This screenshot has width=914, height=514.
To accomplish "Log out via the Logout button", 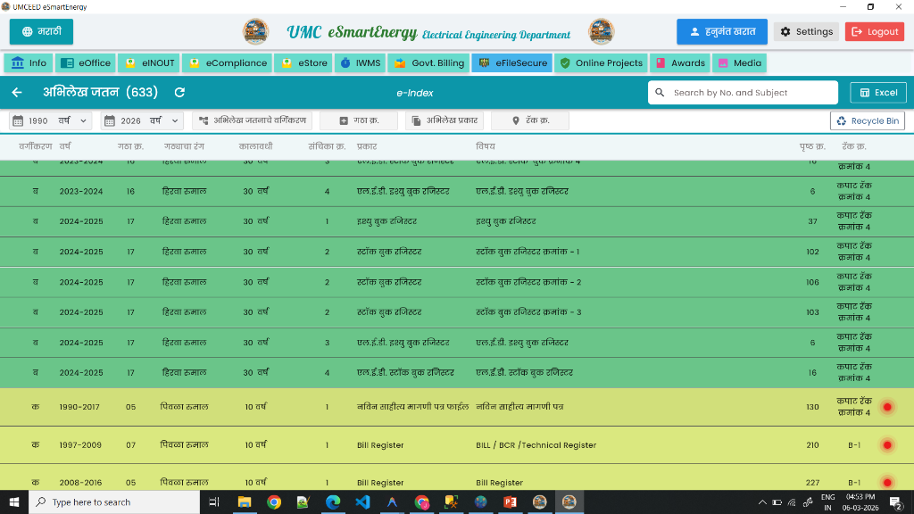I will [875, 31].
